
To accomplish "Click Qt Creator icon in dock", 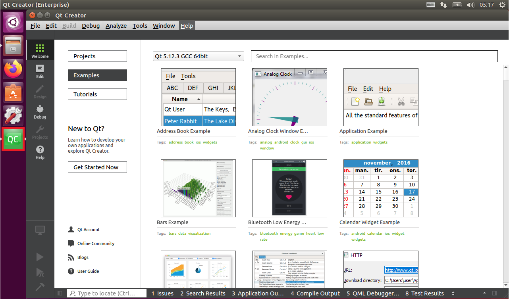I will pyautogui.click(x=13, y=139).
